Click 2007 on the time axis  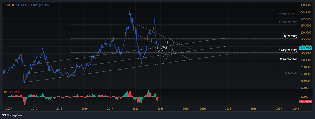(9, 109)
